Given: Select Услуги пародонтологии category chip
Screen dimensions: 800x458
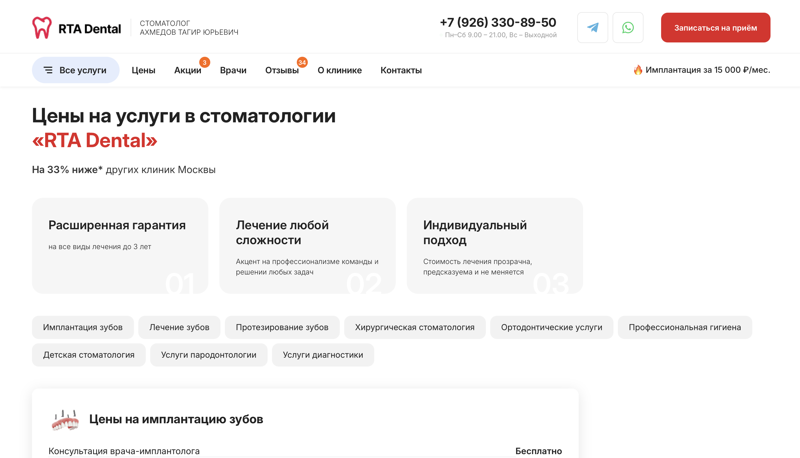Looking at the screenshot, I should (x=209, y=355).
